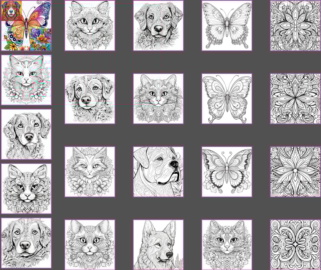Choose the mandala with a small six-petal daisy center
Image resolution: width=321 pixels, height=270 pixels.
click(x=296, y=26)
